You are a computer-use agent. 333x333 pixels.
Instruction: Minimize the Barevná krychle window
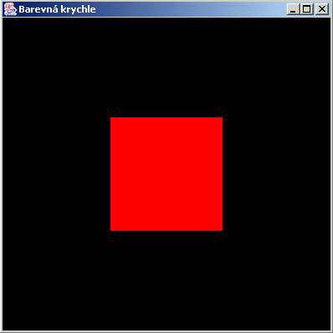coord(293,9)
